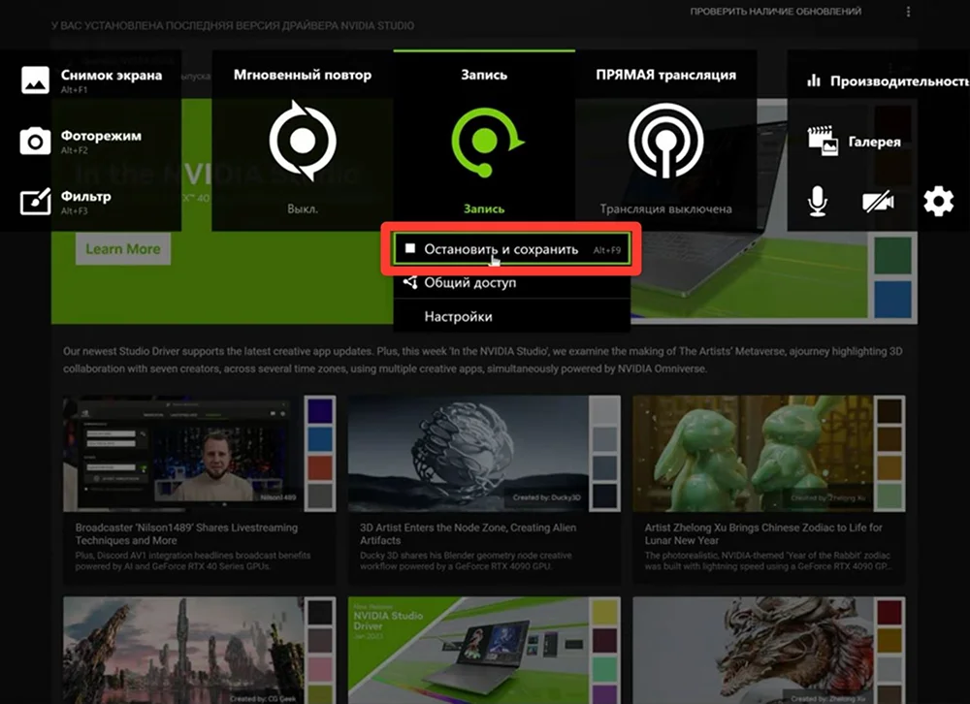Click Проверить наличие обновлений link
Image resolution: width=970 pixels, height=704 pixels.
point(775,12)
